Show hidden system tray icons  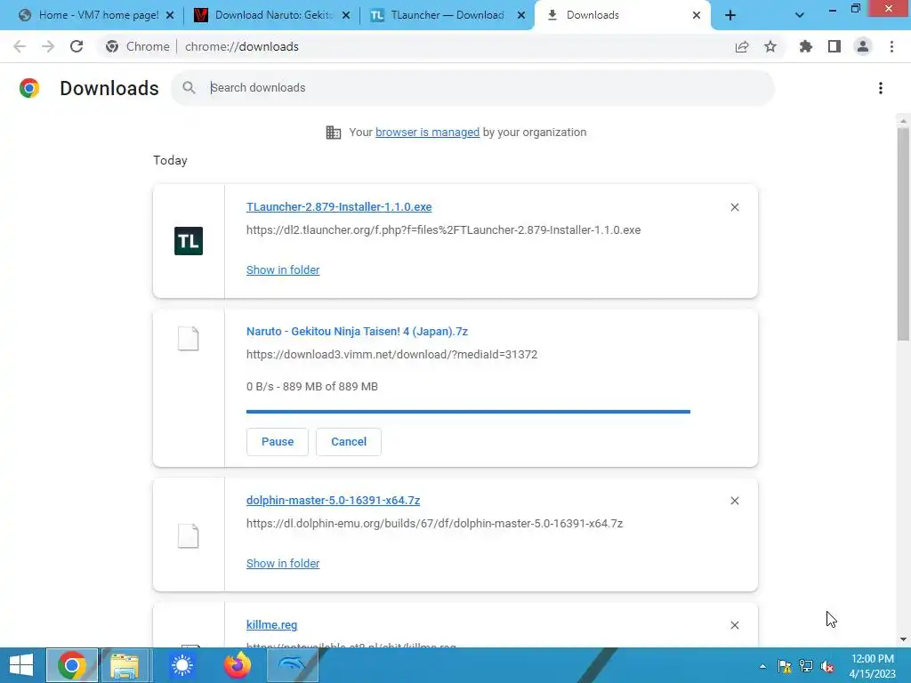pos(762,666)
